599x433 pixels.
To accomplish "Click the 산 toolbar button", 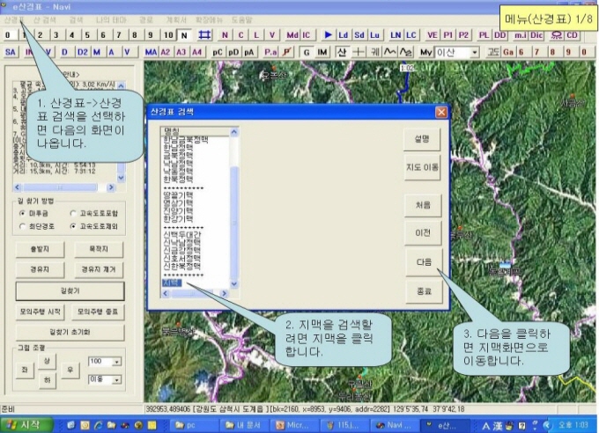I will 343,52.
